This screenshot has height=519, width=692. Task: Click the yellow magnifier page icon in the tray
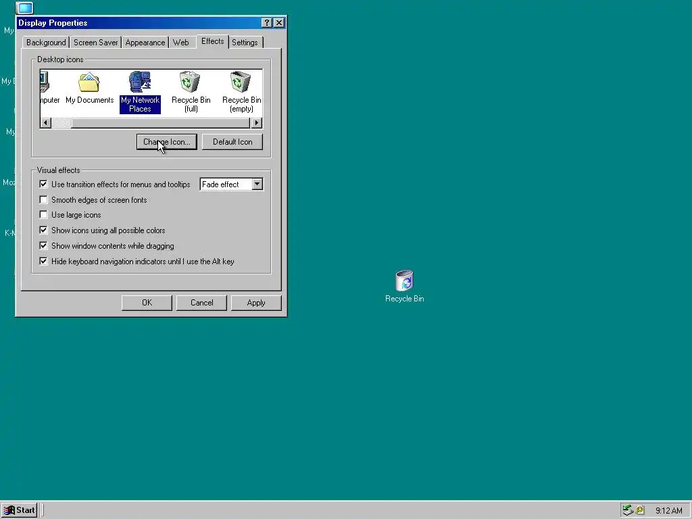(x=640, y=510)
